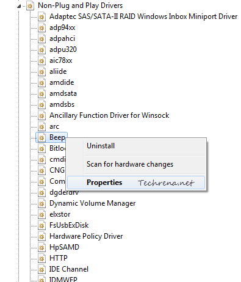Collapse the Non-Plug and Play Drivers node

tap(19, 6)
